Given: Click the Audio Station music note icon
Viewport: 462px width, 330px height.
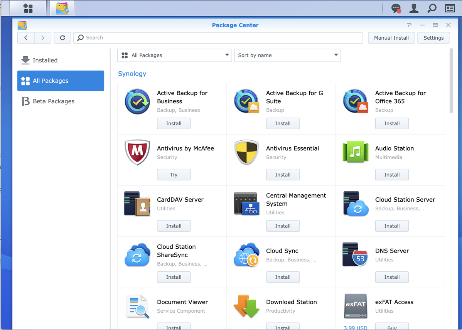Looking at the screenshot, I should point(355,152).
